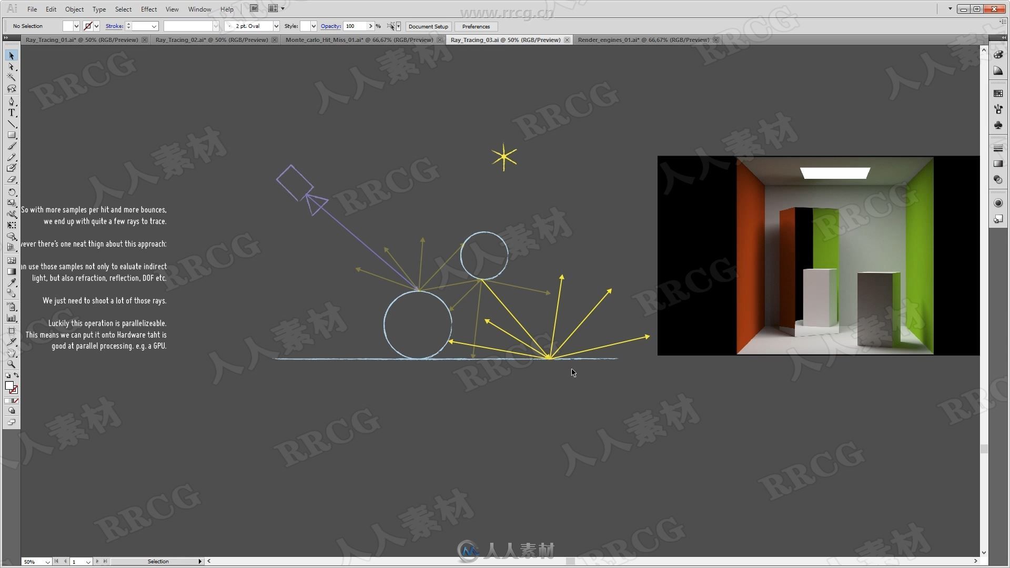Select the Artboard tool
The height and width of the screenshot is (568, 1010).
12,331
